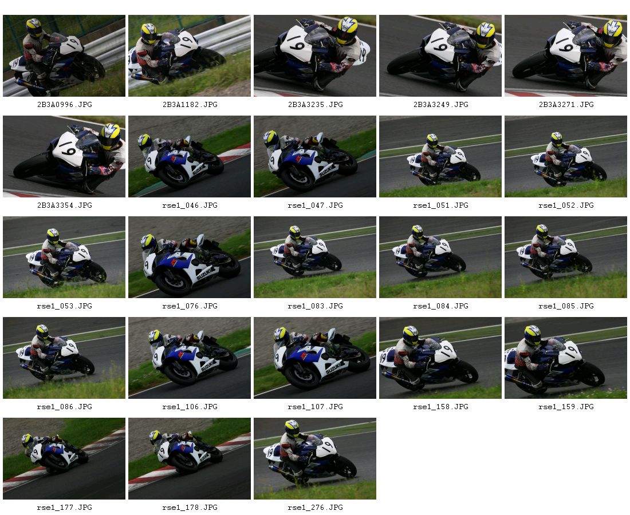Click the rse1_177.JPG filename label

click(64, 508)
